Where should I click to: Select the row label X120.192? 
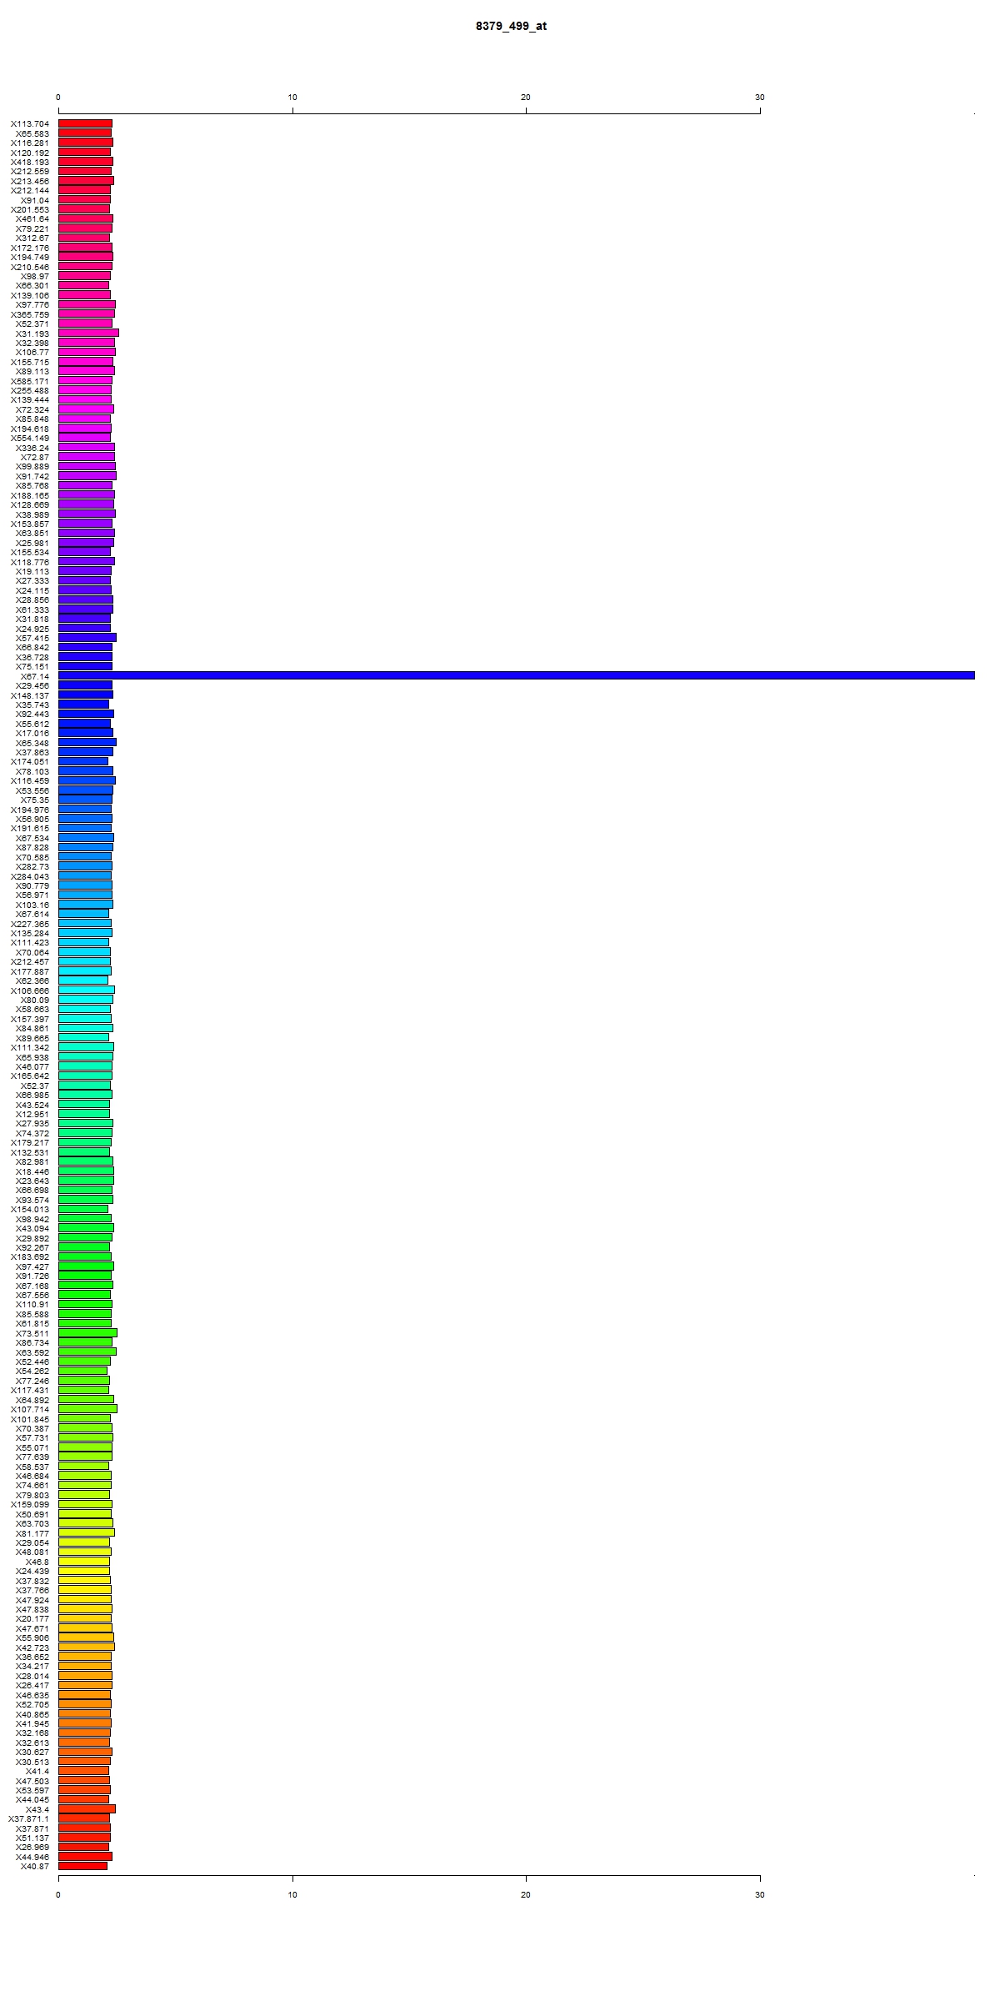pos(30,153)
